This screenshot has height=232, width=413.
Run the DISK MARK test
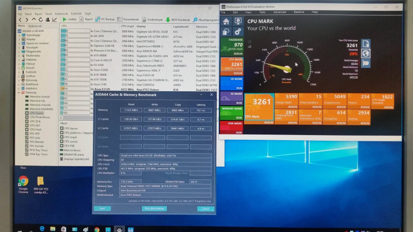231,127
